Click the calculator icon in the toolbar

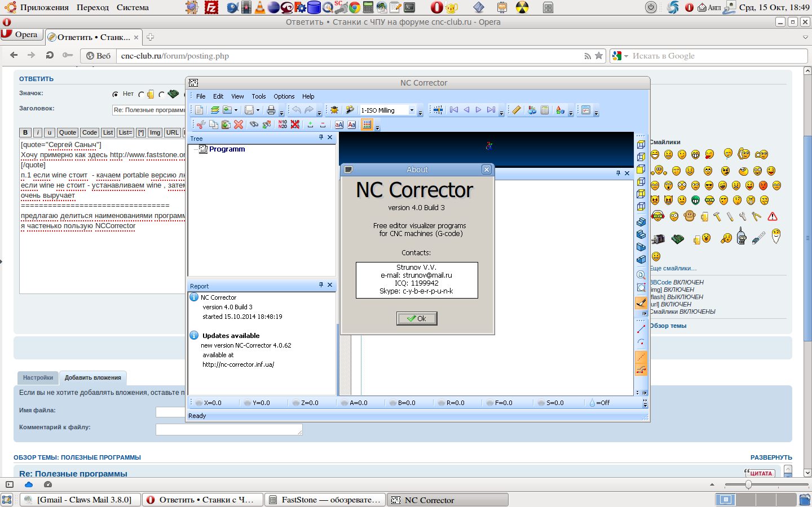(545, 110)
